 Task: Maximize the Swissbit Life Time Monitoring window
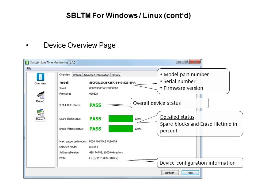pos(186,62)
